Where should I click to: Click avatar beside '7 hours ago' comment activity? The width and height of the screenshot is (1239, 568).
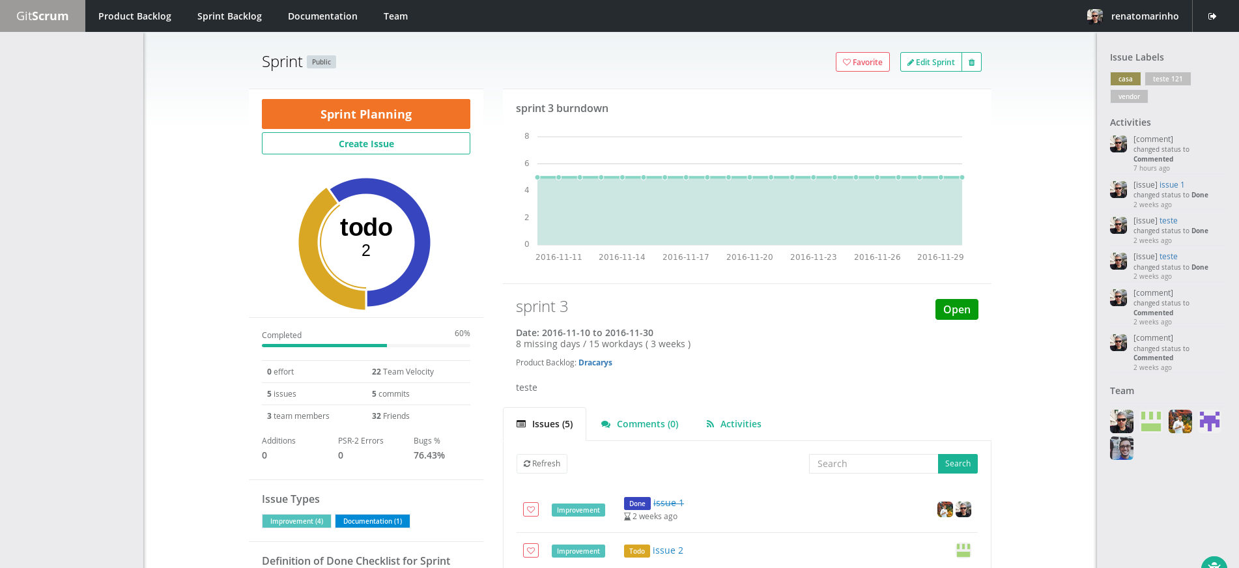pos(1118,144)
